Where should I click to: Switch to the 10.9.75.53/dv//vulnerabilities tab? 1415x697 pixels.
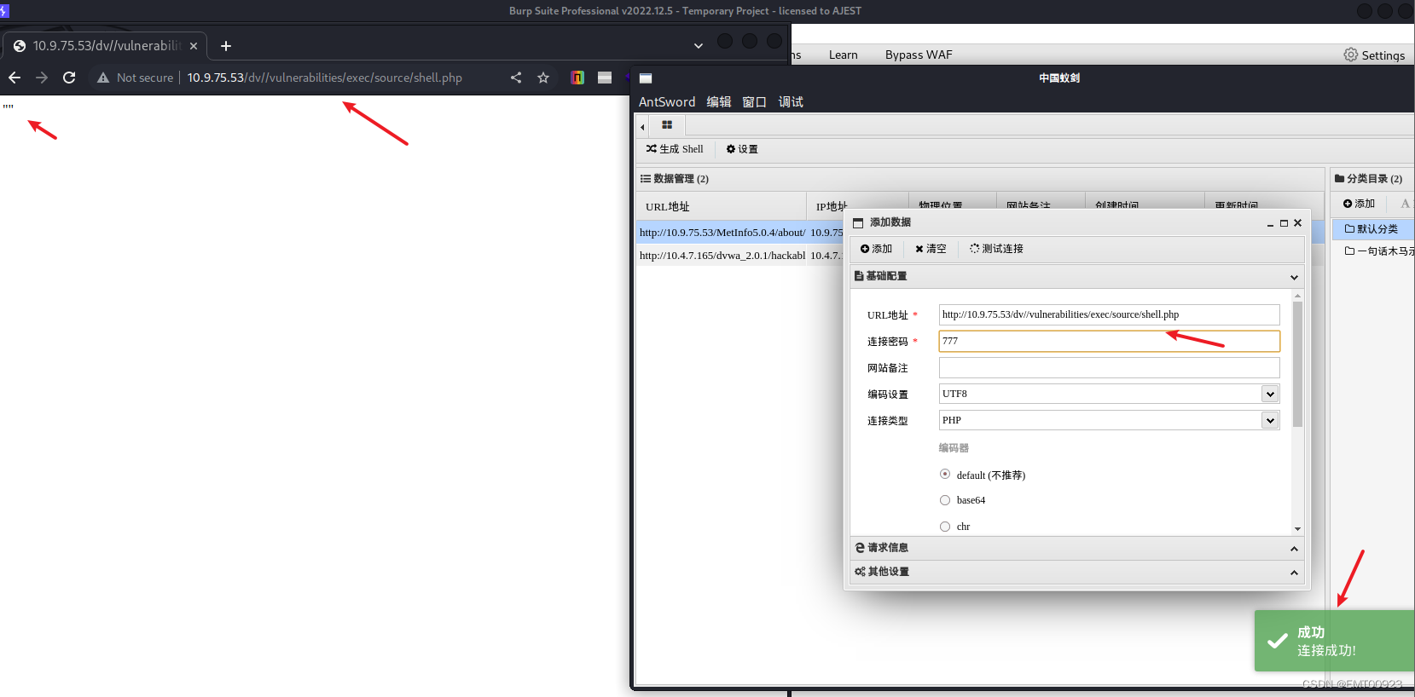point(105,46)
